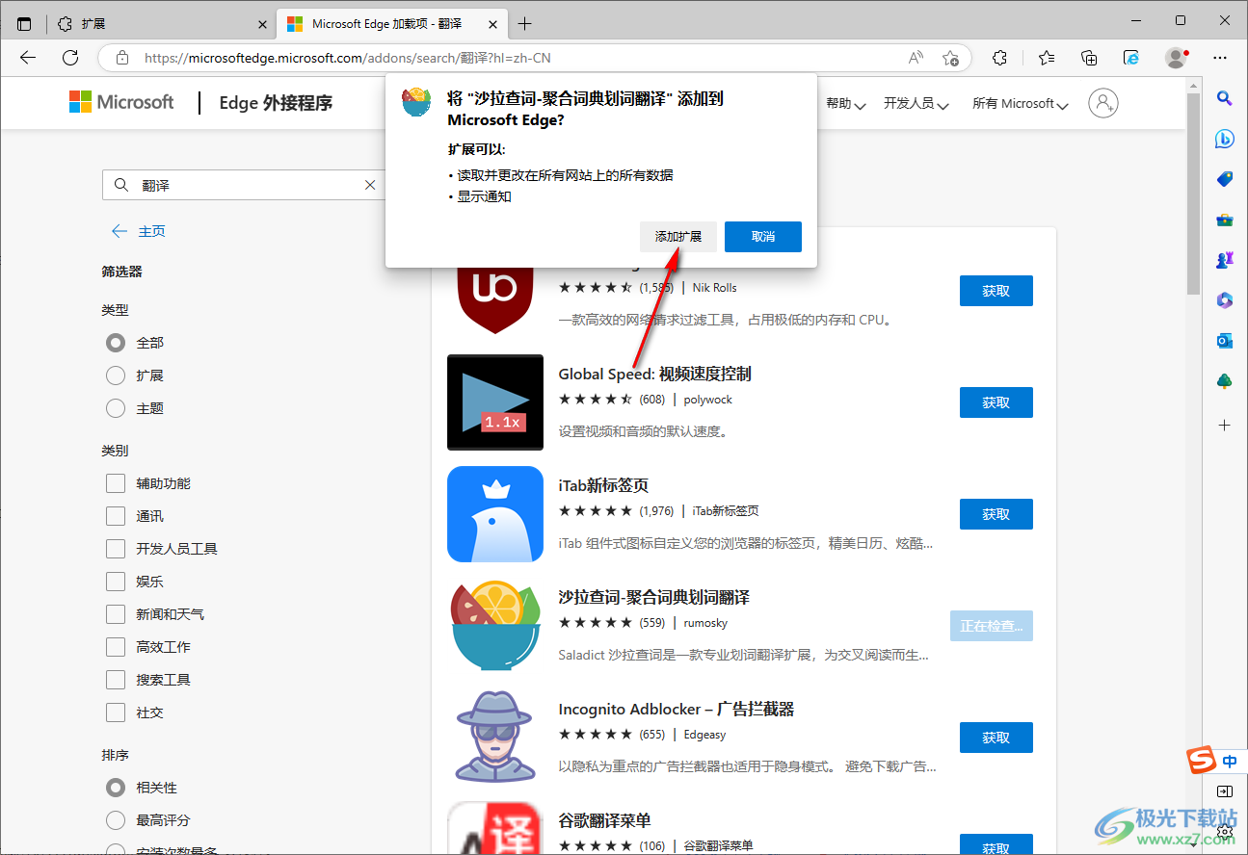Image resolution: width=1248 pixels, height=855 pixels.
Task: Click 获取 for the Nik Rolls extension
Action: 996,291
